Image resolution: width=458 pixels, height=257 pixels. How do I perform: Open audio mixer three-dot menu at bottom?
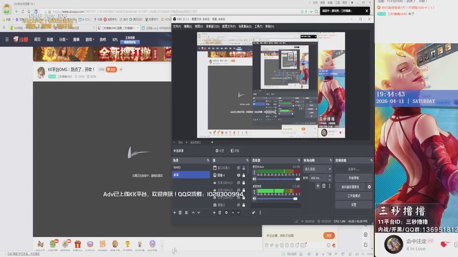point(260,212)
